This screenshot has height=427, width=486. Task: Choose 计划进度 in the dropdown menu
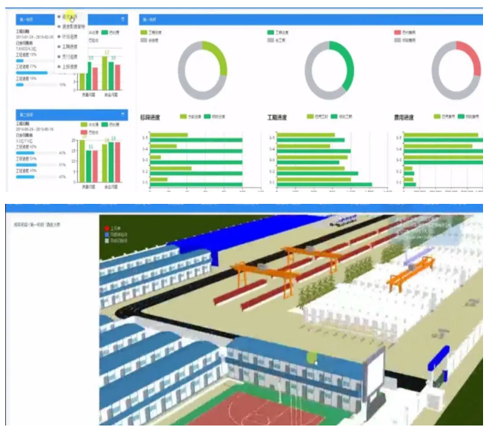click(70, 36)
